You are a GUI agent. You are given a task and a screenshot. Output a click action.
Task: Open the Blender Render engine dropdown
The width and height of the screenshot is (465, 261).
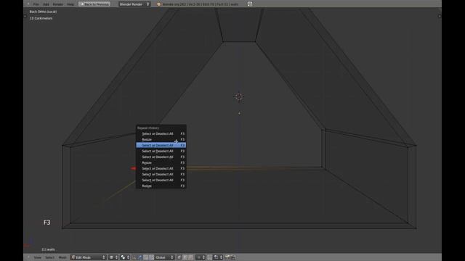(x=134, y=4)
